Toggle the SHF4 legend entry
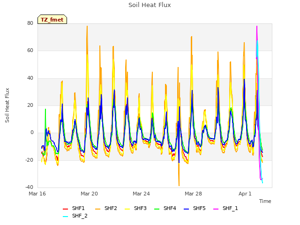Image resolution: width=300 pixels, height=225 pixels. click(165, 208)
